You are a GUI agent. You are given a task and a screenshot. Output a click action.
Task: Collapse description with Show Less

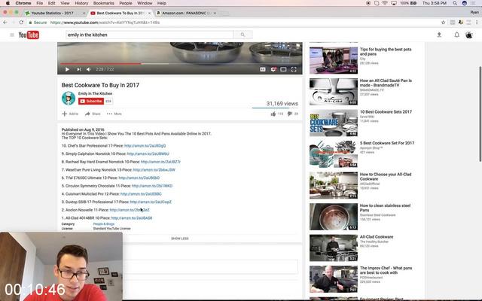180,239
